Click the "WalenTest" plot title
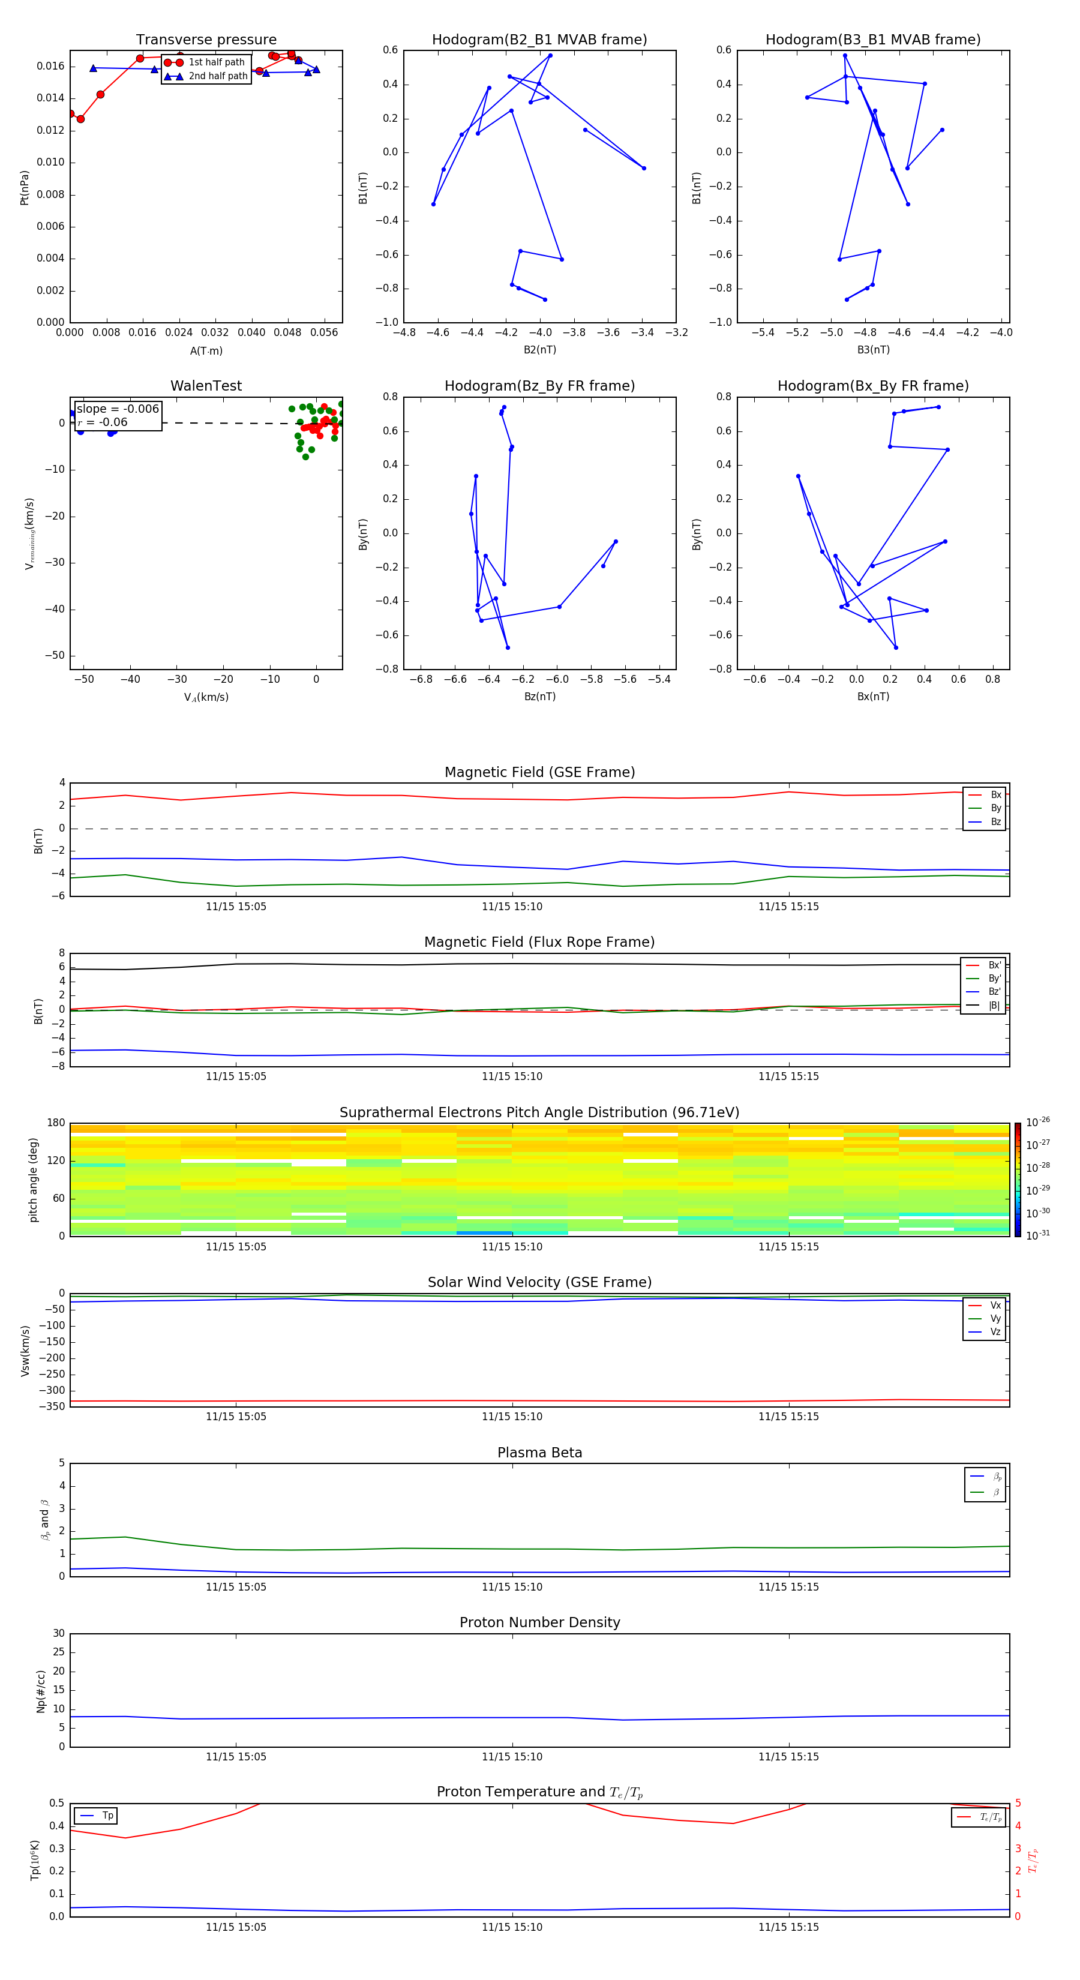Image resolution: width=1080 pixels, height=1980 pixels. coord(206,386)
